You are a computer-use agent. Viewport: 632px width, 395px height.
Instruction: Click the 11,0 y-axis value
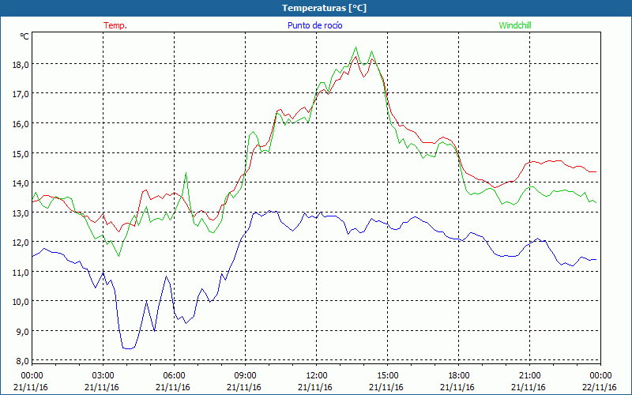point(21,272)
